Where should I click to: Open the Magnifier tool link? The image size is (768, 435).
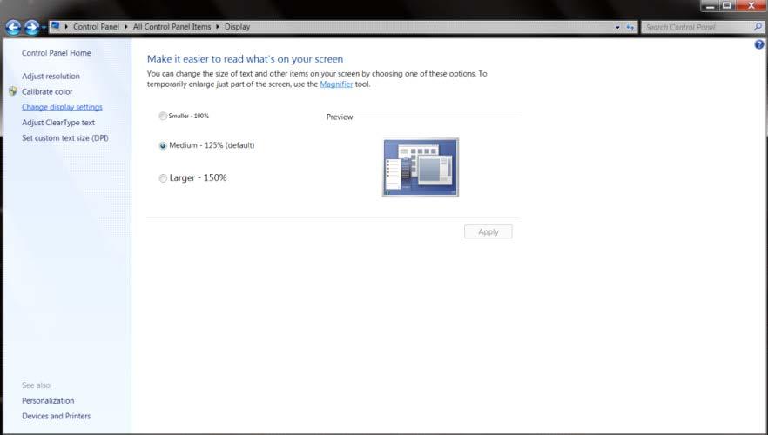point(336,84)
